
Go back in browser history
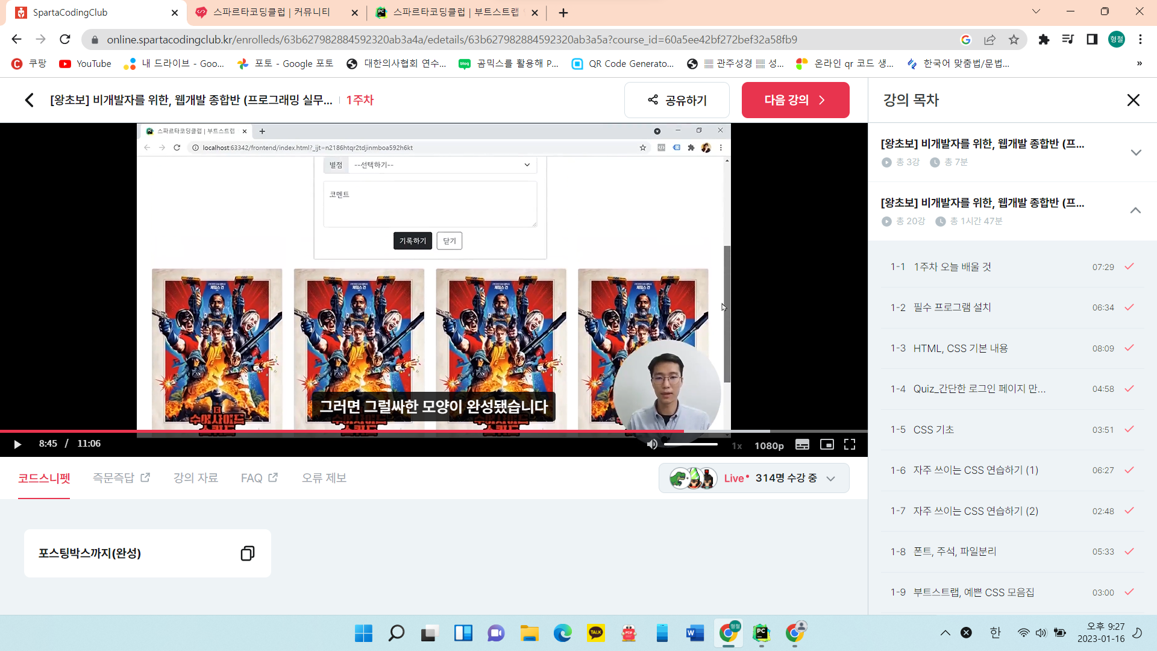pyautogui.click(x=16, y=39)
